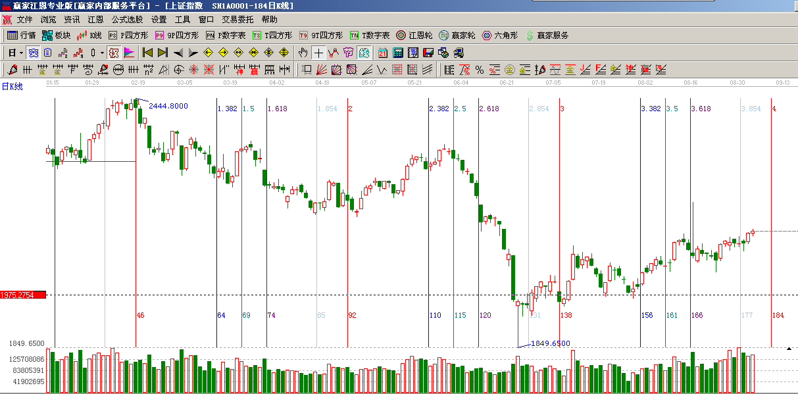
Task: Open the 公式选股 menu
Action: click(x=127, y=20)
